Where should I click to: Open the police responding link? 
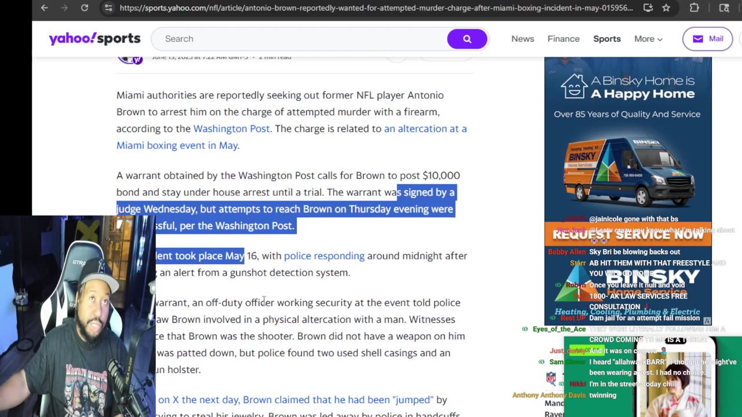point(324,255)
